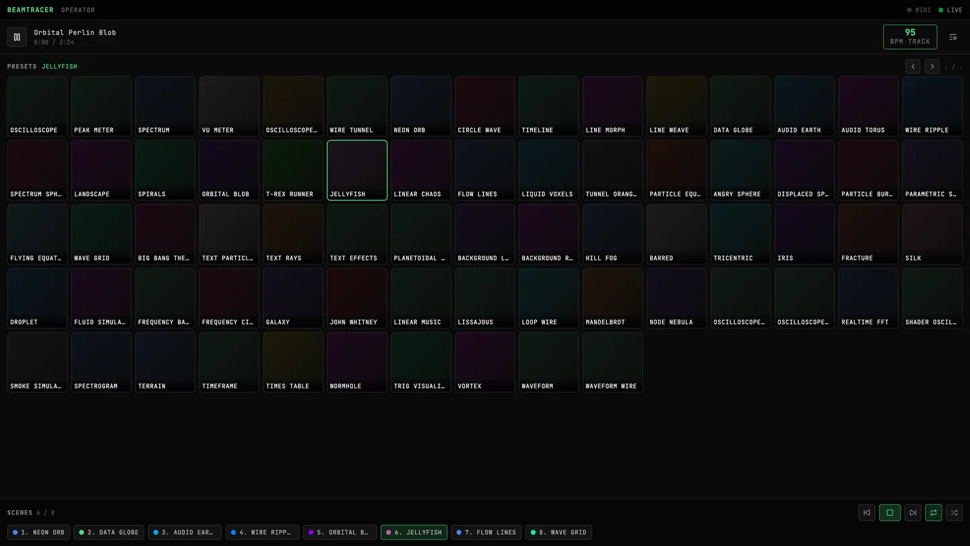Pause the Orbital Perlin Blob track
The width and height of the screenshot is (970, 546).
click(x=17, y=37)
